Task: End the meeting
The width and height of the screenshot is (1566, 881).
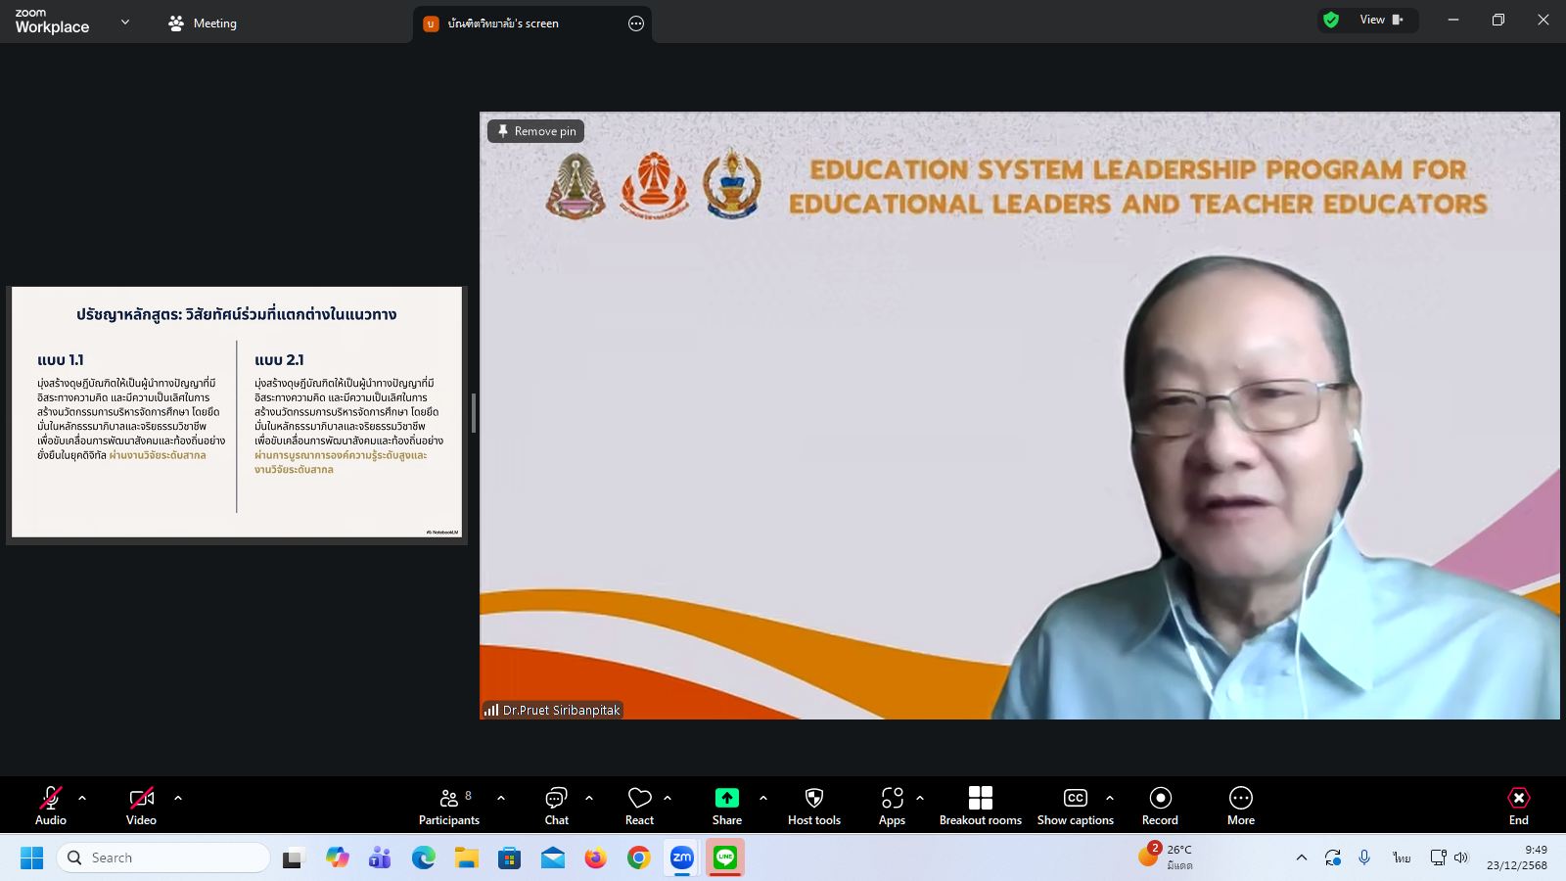Action: pos(1518,805)
